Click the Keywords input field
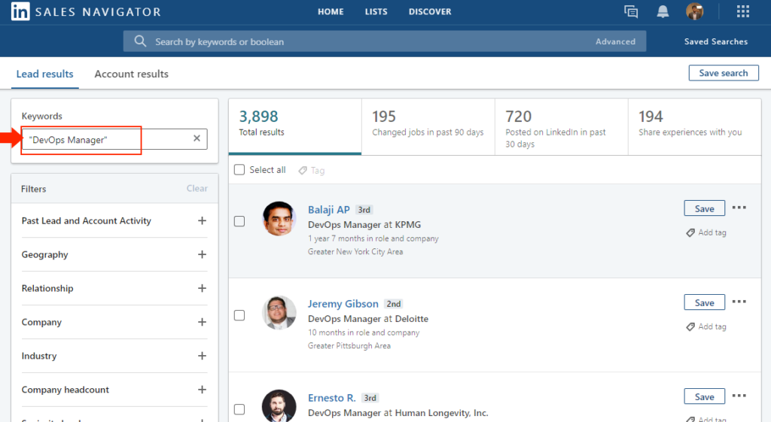 [x=114, y=139]
